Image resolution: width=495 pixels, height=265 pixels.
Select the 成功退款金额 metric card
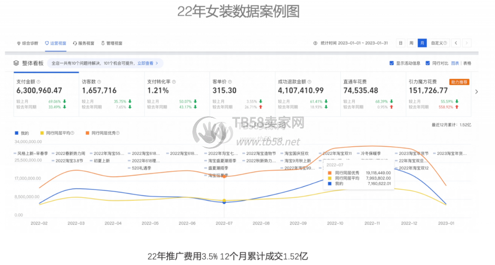307,94
